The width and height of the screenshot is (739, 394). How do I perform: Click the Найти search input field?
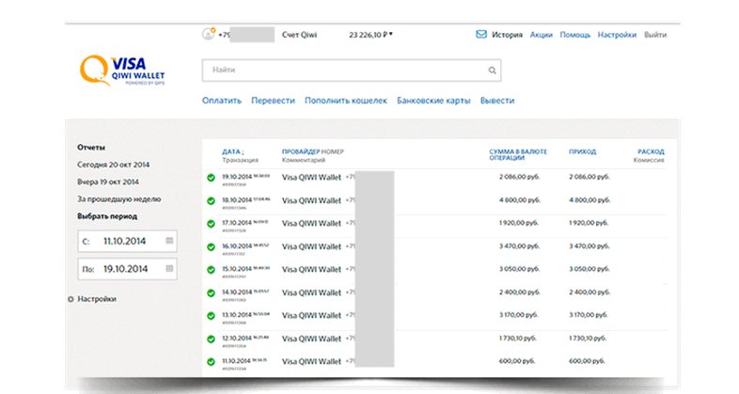tap(343, 71)
